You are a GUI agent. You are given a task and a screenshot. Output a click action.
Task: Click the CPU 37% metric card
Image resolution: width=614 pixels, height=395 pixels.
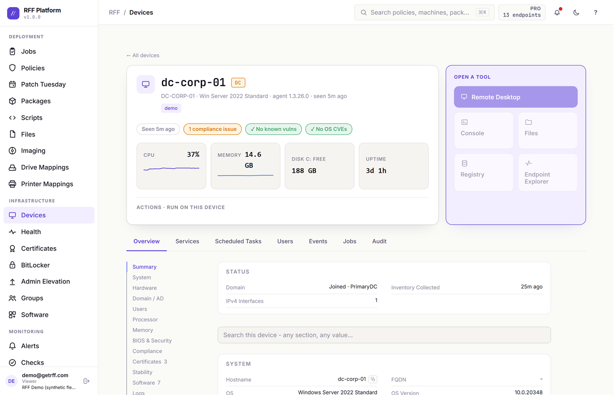171,166
